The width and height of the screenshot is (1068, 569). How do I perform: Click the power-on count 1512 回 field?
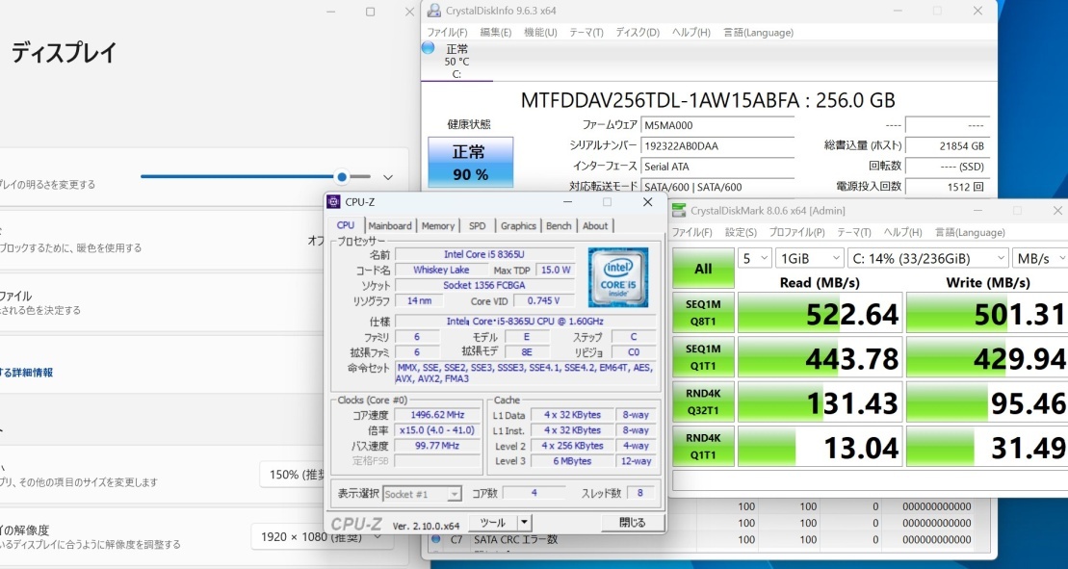(x=947, y=187)
